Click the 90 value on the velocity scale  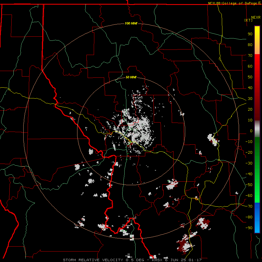coord(250,34)
